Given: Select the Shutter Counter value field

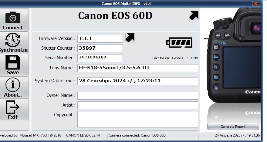Looking at the screenshot, I should [100, 48].
